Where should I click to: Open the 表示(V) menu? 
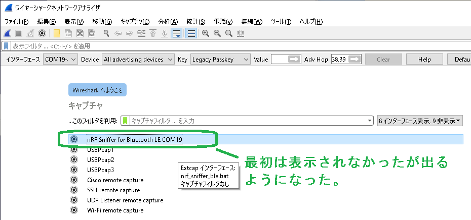74,22
